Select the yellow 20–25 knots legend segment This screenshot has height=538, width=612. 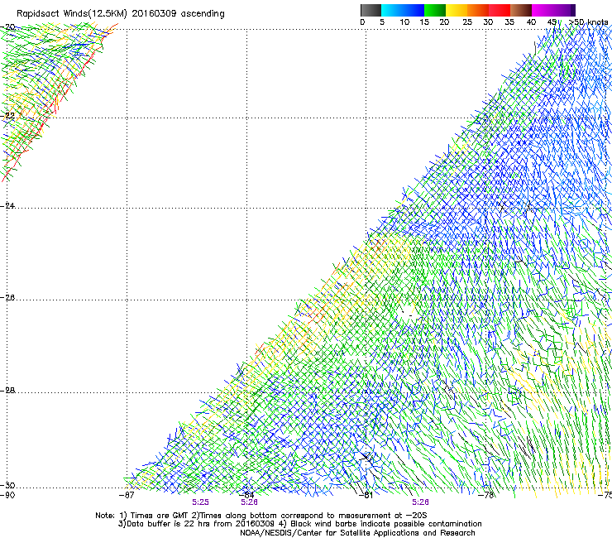457,10
